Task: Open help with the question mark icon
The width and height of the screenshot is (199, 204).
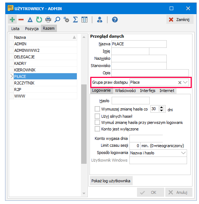Action: 115,20
